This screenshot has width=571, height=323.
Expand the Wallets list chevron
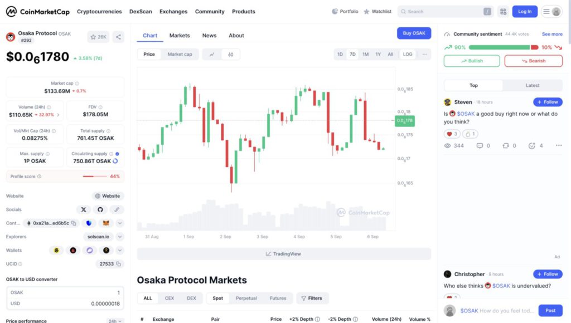[119, 250]
